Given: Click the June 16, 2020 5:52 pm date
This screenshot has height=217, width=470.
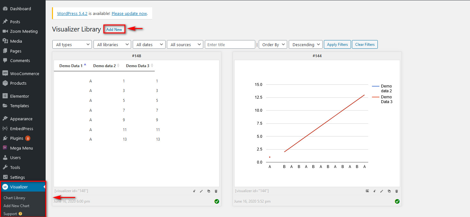Looking at the screenshot, I should pos(252,201).
